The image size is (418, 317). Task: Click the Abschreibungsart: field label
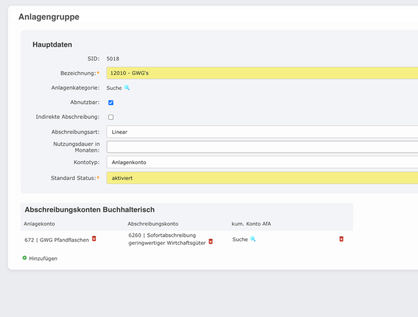(76, 132)
